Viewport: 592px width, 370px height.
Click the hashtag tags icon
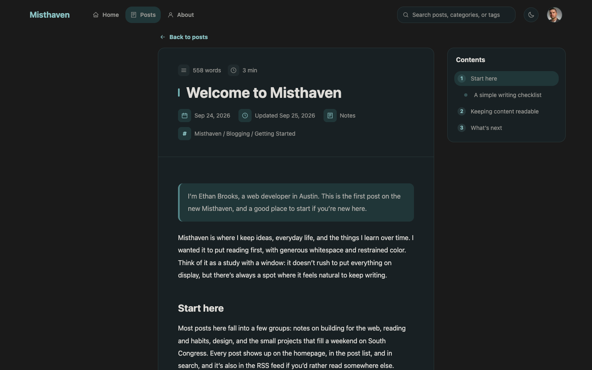click(x=185, y=134)
